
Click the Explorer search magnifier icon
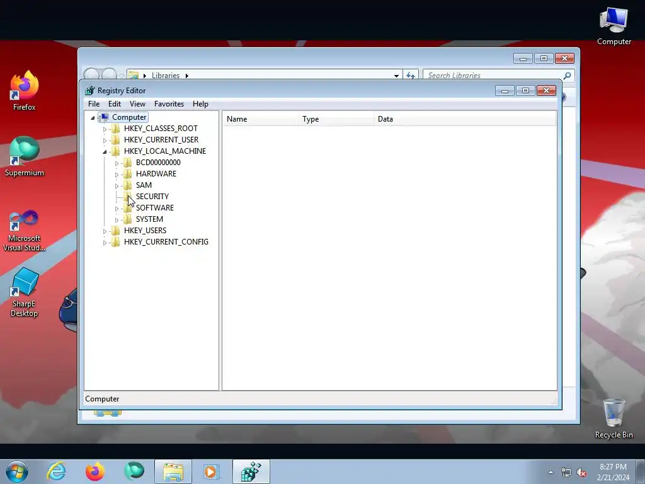[x=568, y=76]
